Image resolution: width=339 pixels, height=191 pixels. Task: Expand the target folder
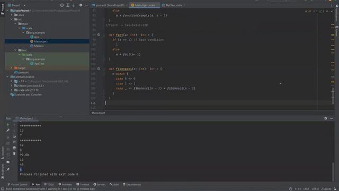12,68
